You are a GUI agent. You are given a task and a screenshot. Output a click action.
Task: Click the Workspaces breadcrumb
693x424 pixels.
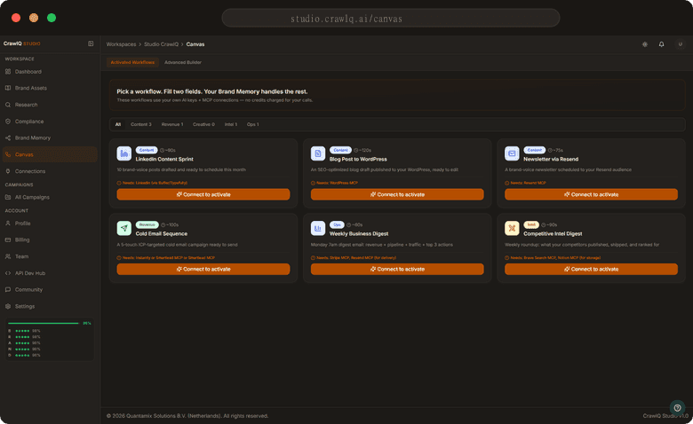(121, 44)
